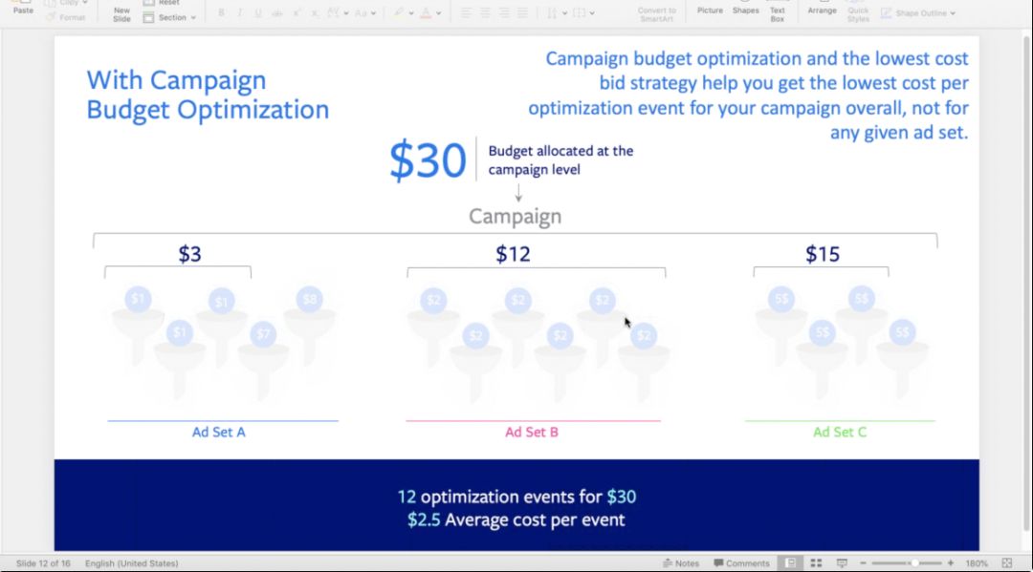Justify text alignment
Screen dimensions: 1033x572
pos(522,13)
